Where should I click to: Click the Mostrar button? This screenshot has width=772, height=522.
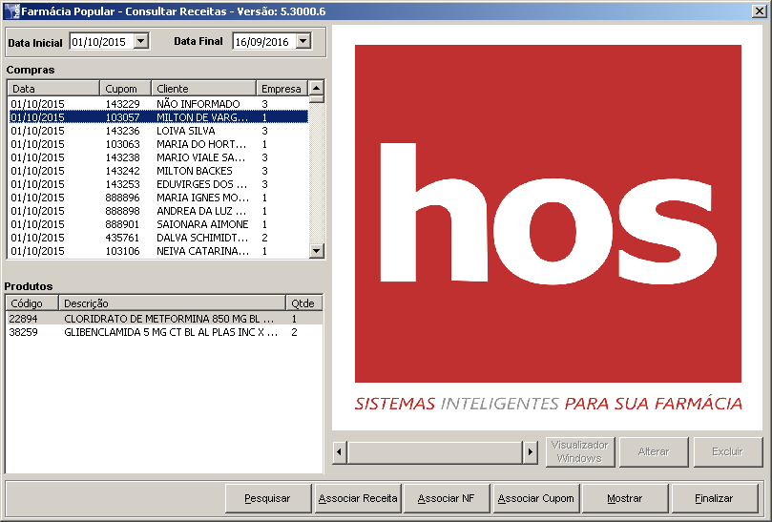click(x=625, y=498)
